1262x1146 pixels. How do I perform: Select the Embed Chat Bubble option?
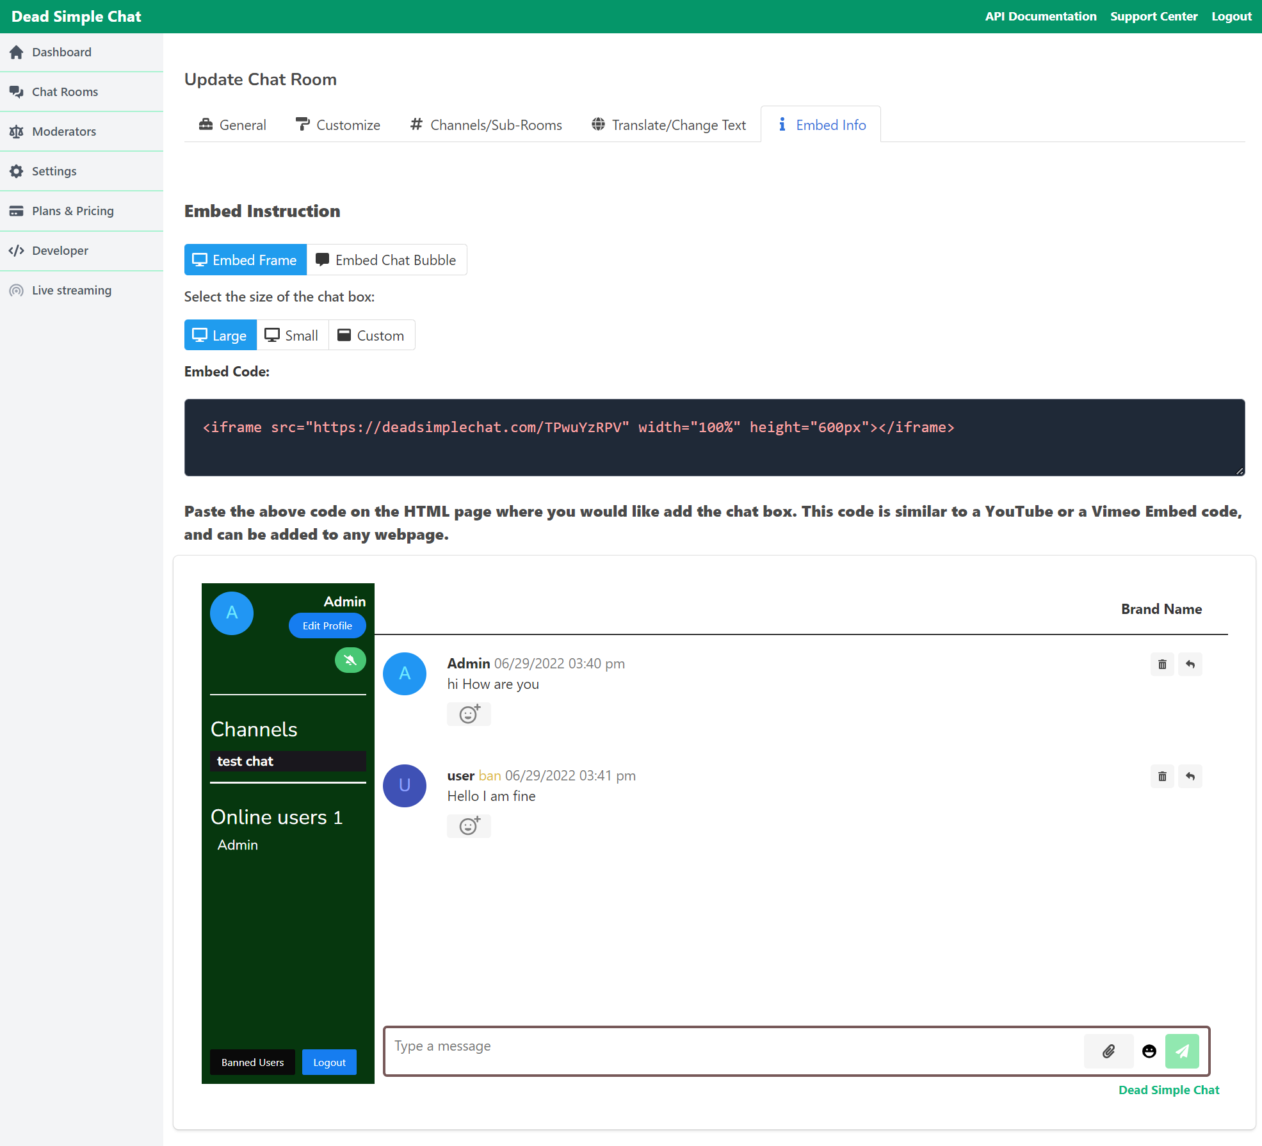pos(387,259)
